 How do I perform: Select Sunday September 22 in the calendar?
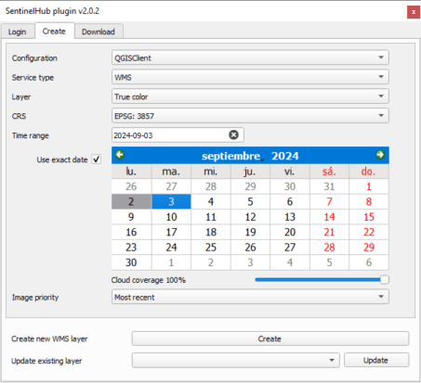[369, 232]
